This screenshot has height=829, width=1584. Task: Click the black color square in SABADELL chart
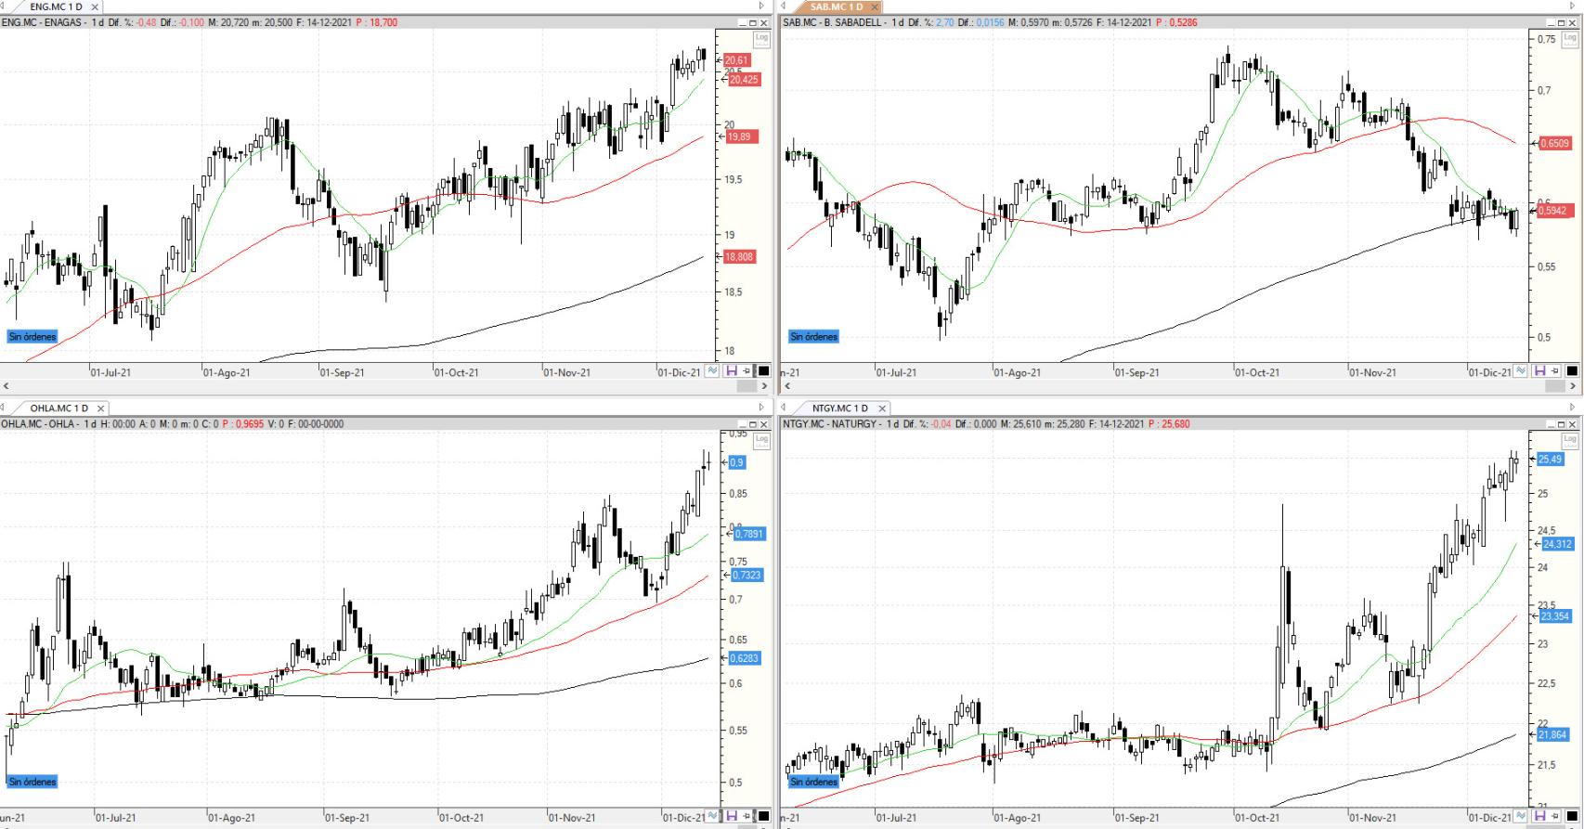[x=1572, y=371]
